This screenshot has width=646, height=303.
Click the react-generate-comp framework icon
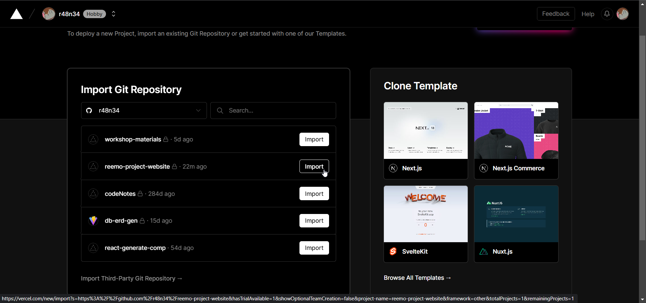pyautogui.click(x=93, y=248)
